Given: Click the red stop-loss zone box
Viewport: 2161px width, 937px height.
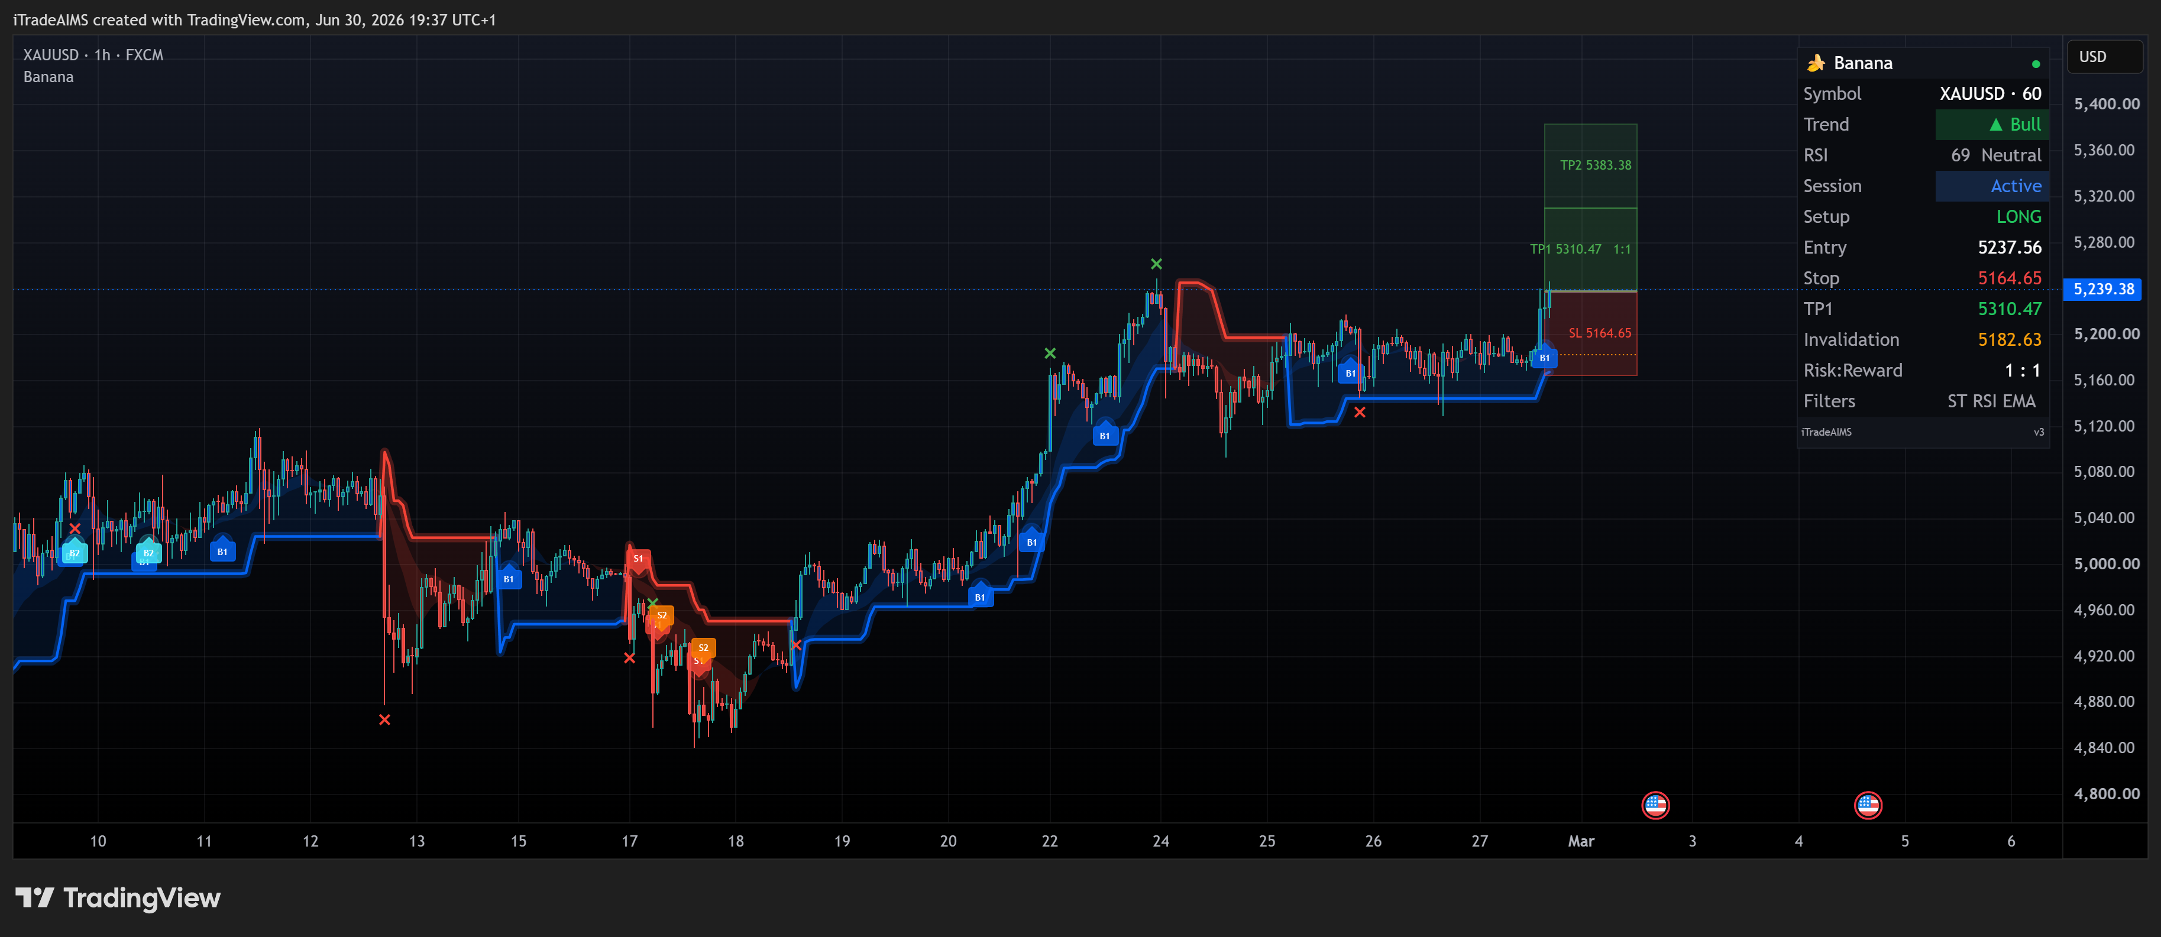Looking at the screenshot, I should click(1590, 333).
